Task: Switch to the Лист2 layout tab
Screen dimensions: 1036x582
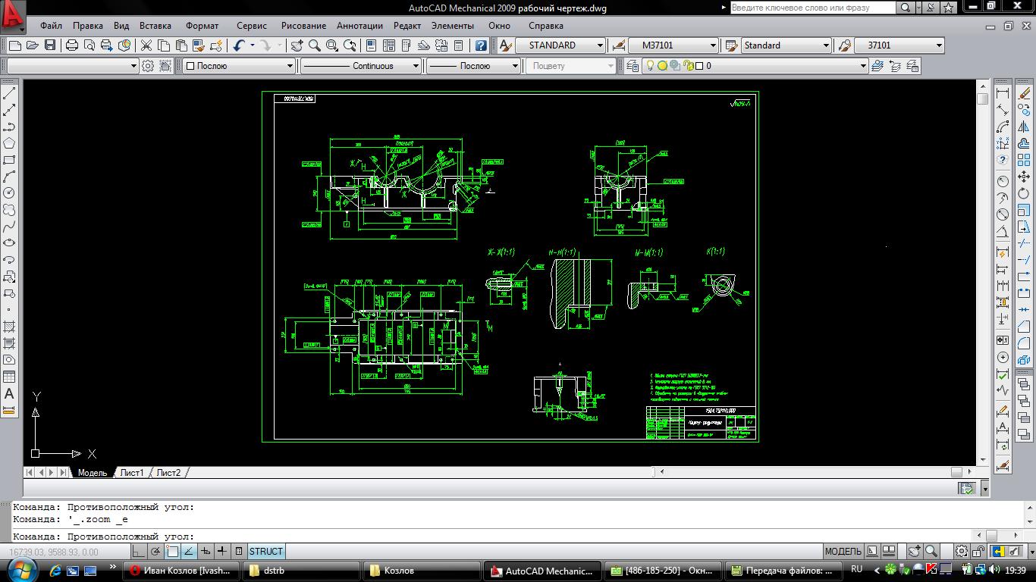Action: pyautogui.click(x=168, y=472)
